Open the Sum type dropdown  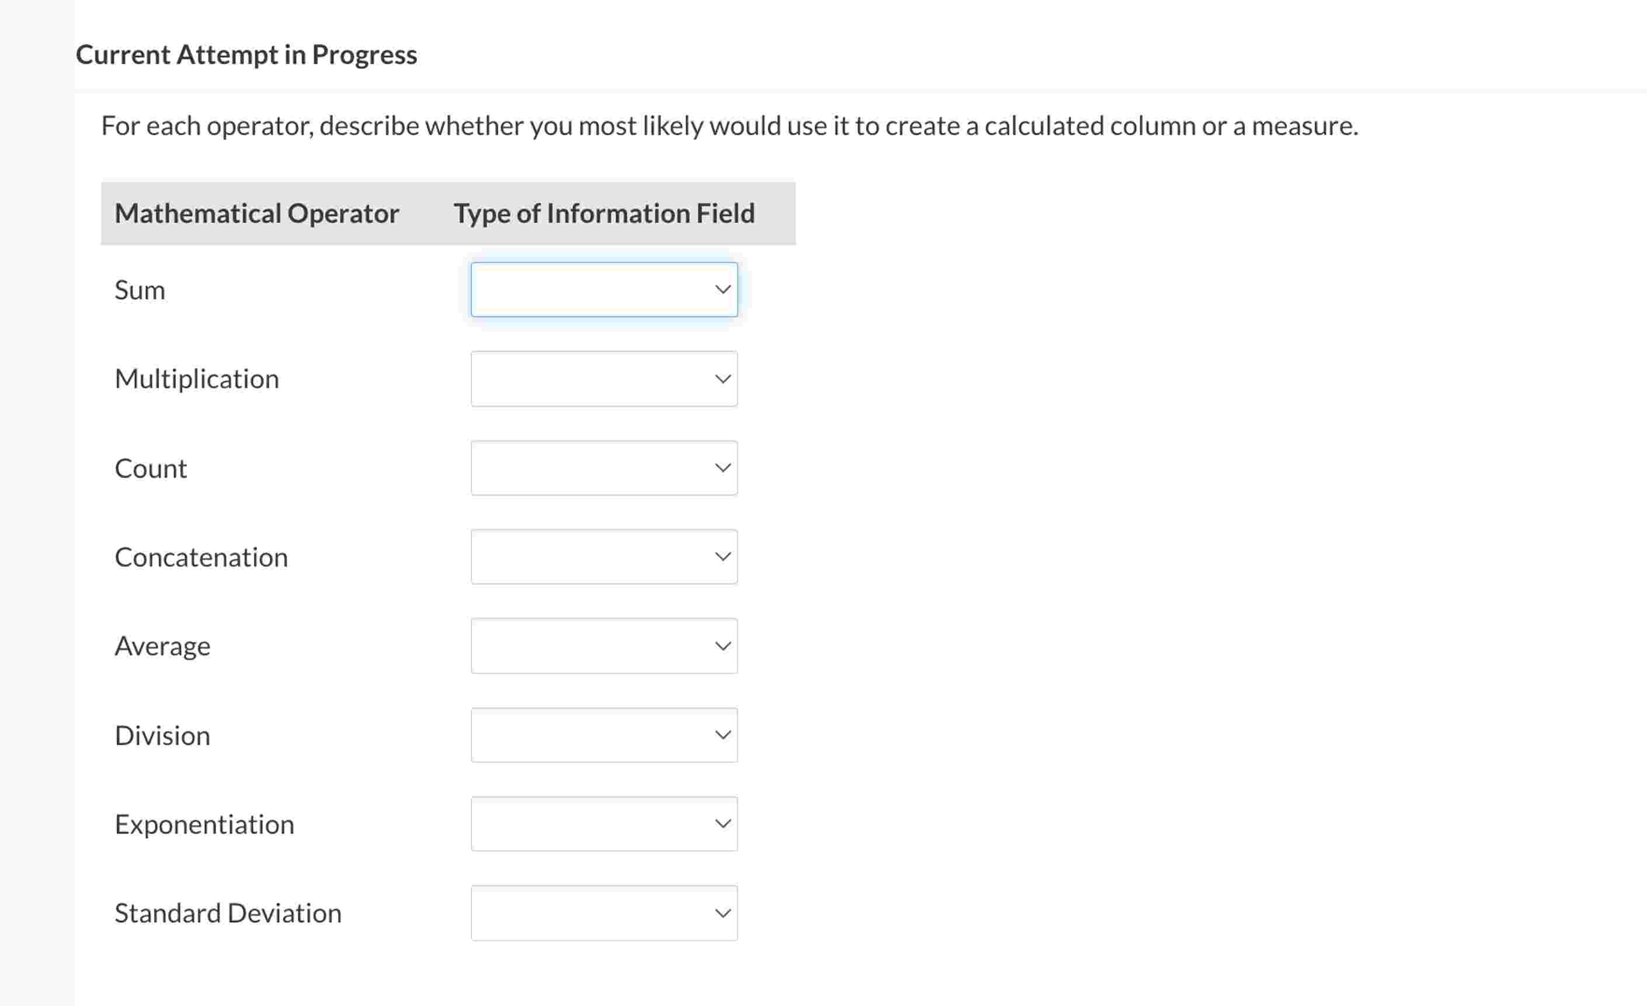603,290
